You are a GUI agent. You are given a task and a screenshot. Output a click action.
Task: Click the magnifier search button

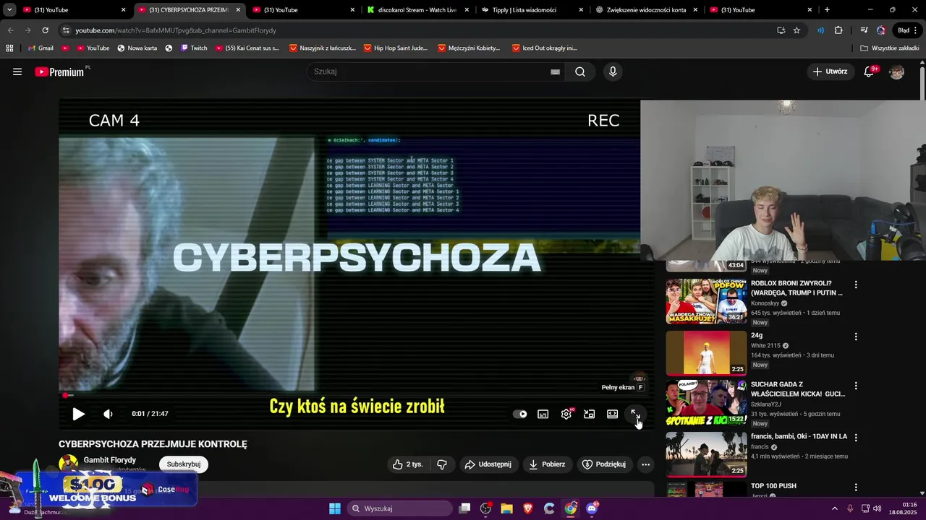click(x=580, y=71)
